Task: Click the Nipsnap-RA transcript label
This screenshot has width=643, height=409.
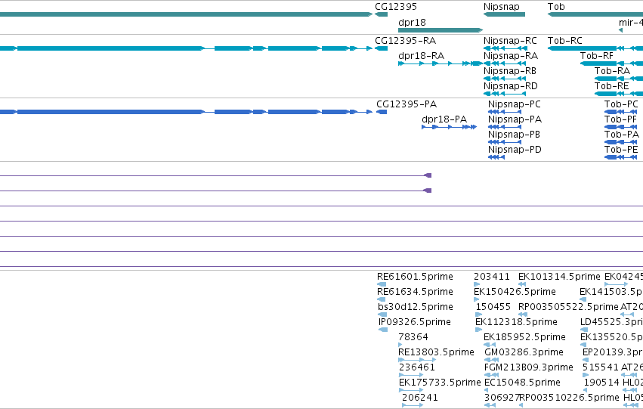Action: tap(511, 56)
